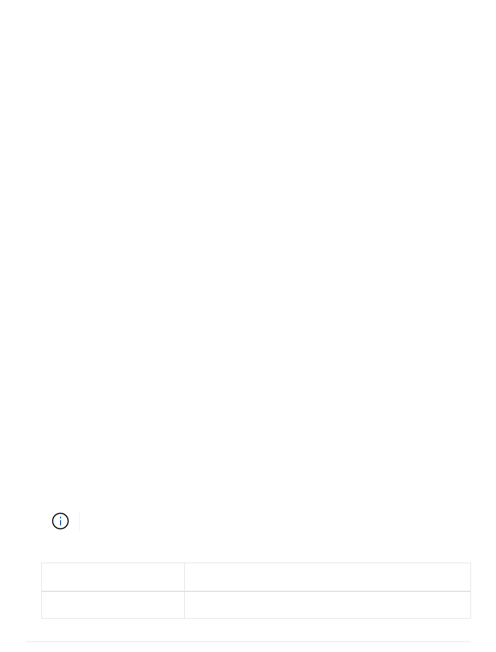Image resolution: width=496 pixels, height=652 pixels.
Task: Click the top-left empty table cell
Action: 113,577
